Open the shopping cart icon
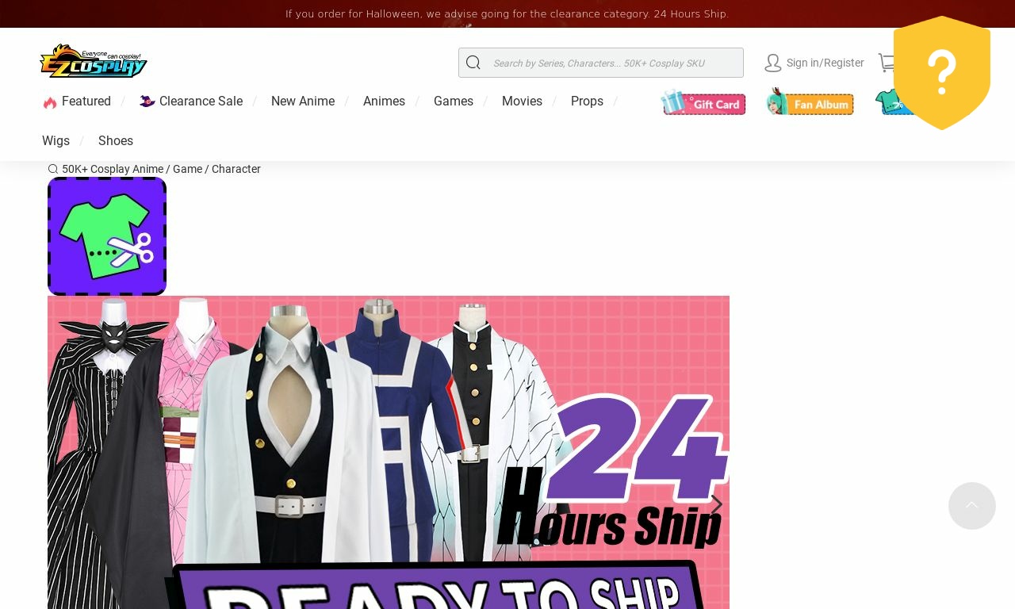Image resolution: width=1015 pixels, height=609 pixels. tap(887, 63)
